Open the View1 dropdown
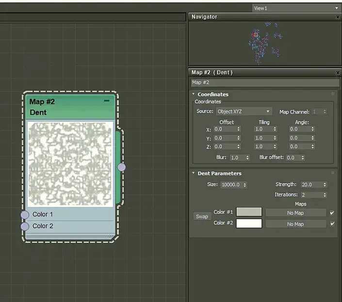This screenshot has height=302, width=342. (296, 8)
